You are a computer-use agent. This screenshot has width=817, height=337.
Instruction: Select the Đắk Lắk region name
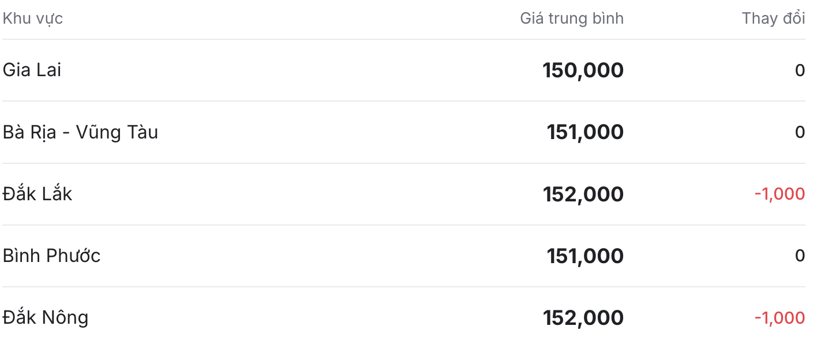38,194
